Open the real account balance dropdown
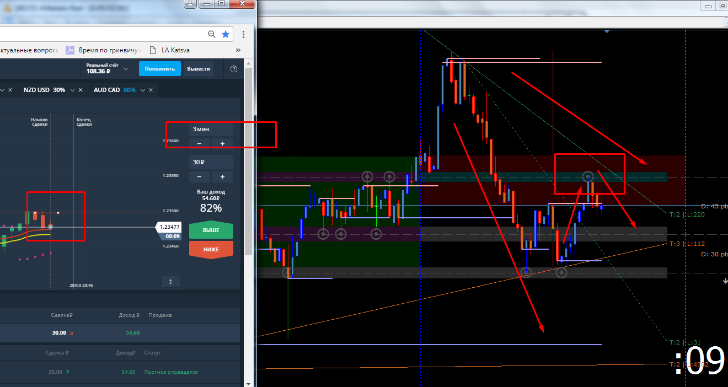The width and height of the screenshot is (728, 387). (126, 69)
